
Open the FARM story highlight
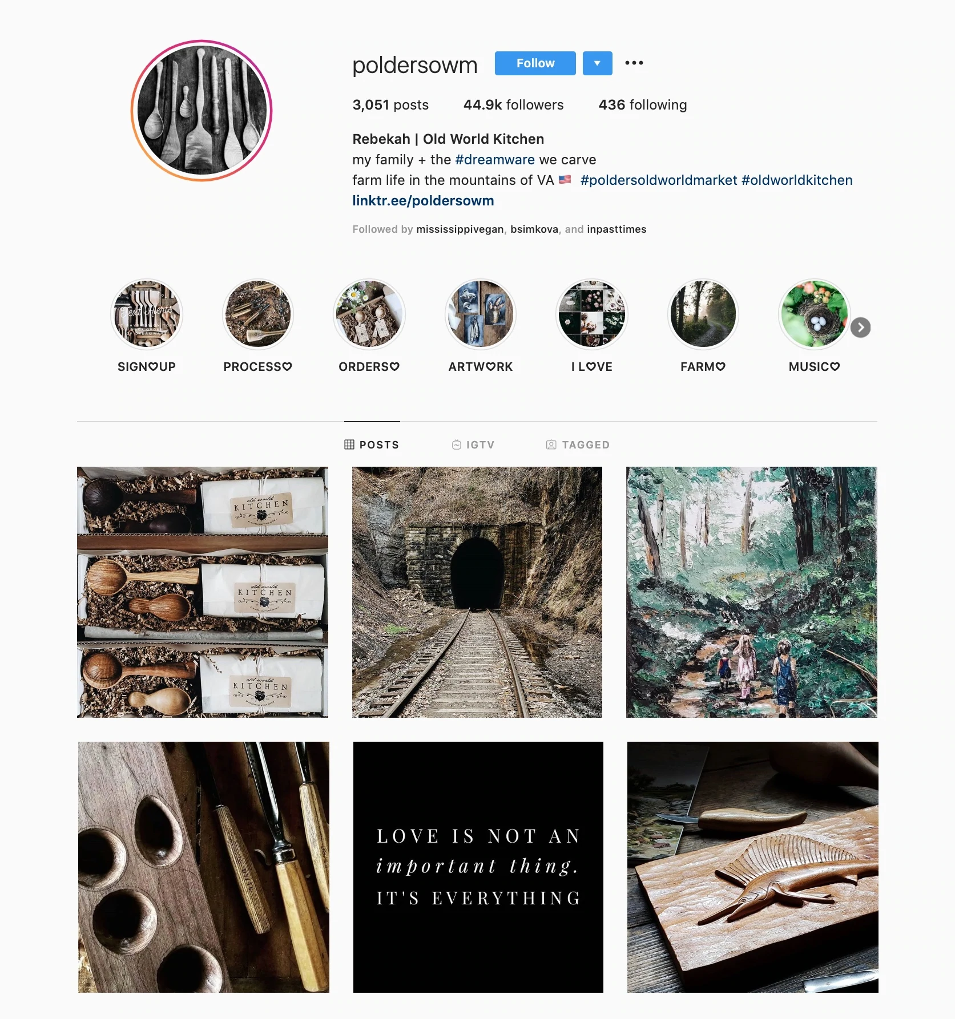coord(703,314)
